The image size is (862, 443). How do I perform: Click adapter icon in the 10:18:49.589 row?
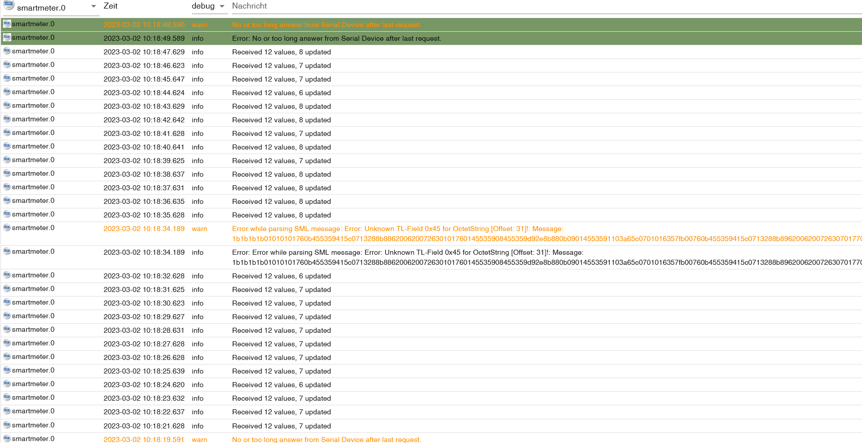coord(7,37)
